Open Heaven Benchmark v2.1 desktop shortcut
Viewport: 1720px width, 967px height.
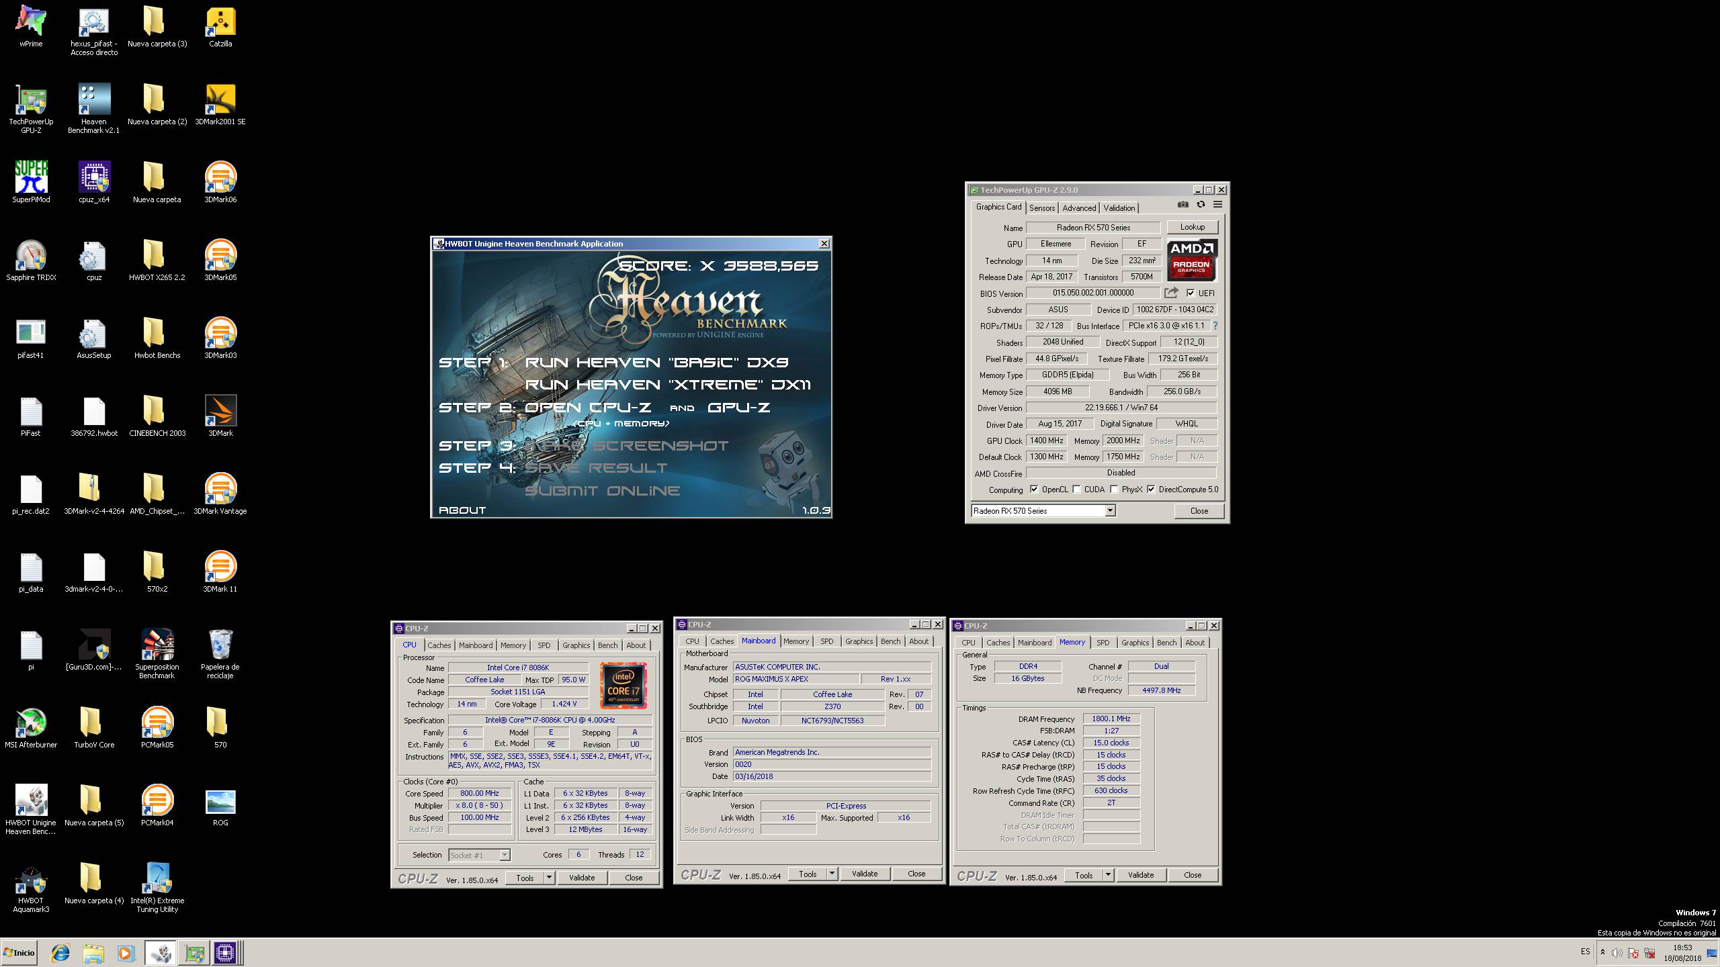pos(94,107)
